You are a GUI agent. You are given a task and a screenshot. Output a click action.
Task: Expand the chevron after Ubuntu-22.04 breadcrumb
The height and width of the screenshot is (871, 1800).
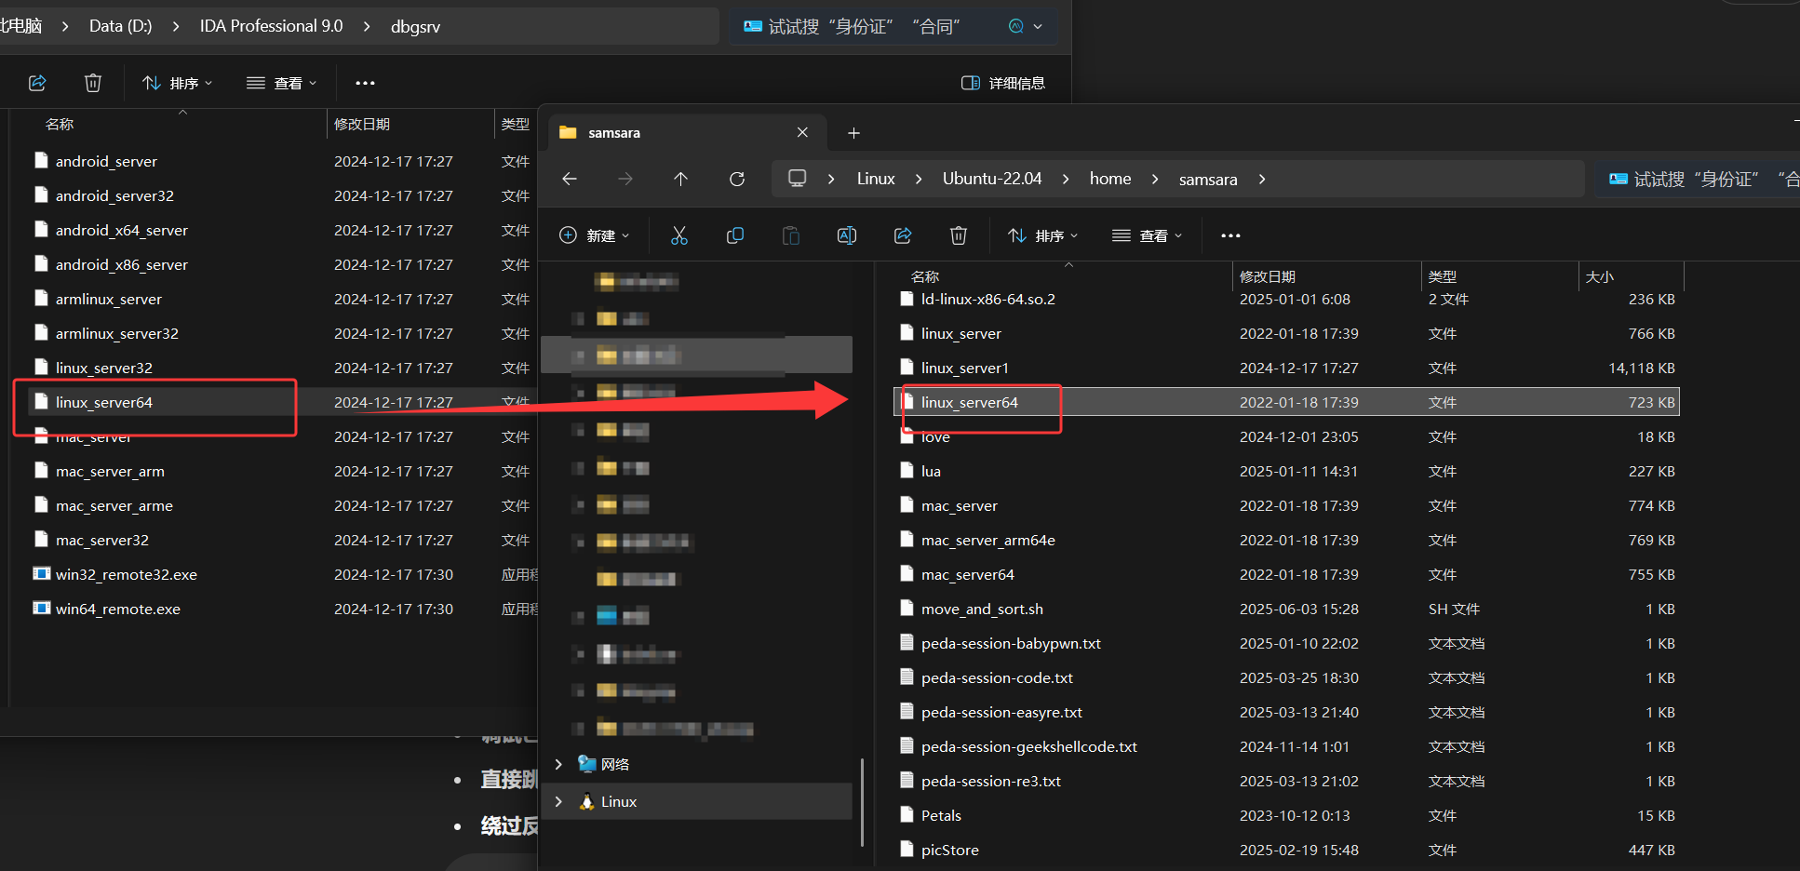[x=1066, y=179]
